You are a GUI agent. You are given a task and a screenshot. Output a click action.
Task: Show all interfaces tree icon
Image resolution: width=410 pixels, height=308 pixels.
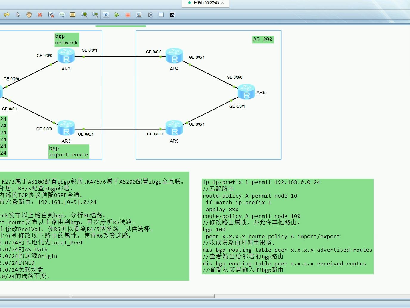pos(150,15)
